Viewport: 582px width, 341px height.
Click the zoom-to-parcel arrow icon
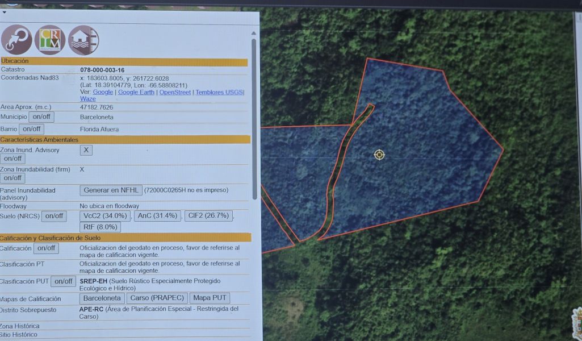coord(16,40)
